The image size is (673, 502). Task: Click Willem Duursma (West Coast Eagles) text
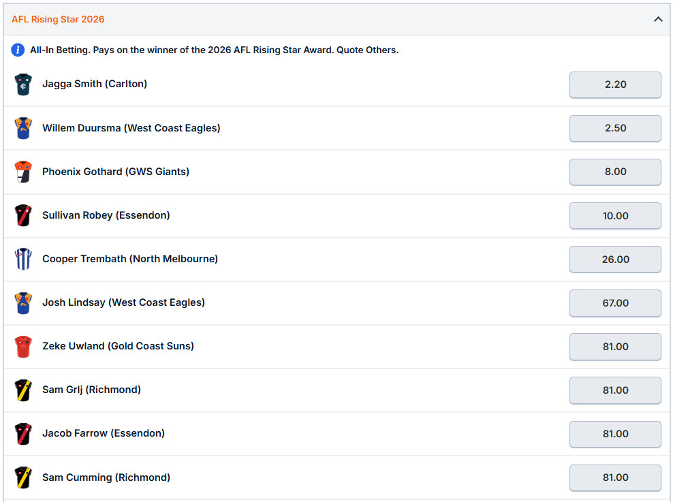click(x=131, y=128)
